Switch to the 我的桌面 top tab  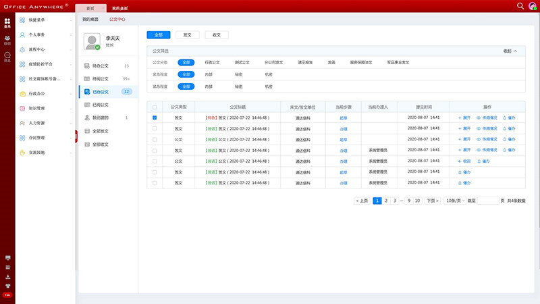[119, 9]
